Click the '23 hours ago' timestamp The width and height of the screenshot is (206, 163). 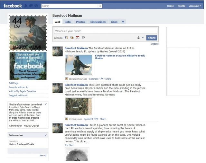[x=75, y=119]
